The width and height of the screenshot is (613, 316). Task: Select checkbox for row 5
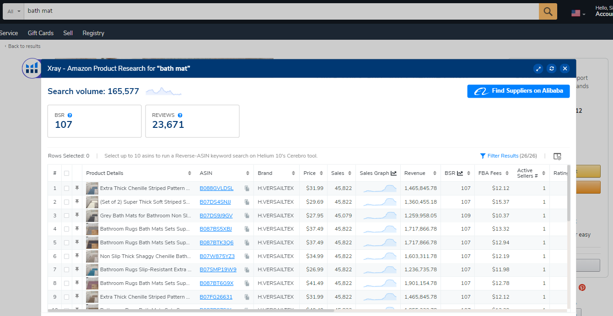67,242
